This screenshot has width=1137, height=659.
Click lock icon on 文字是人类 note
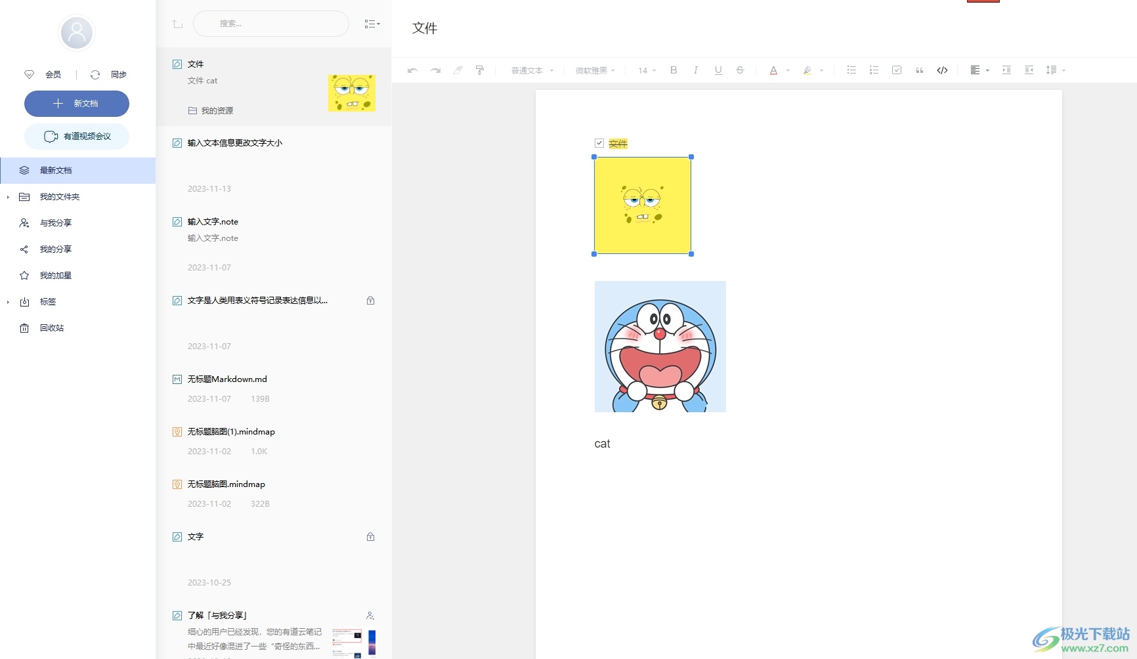(x=371, y=301)
